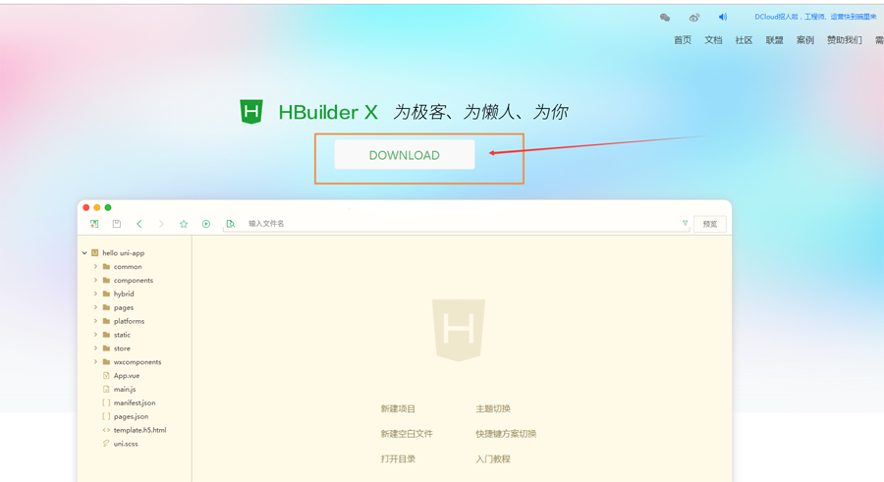
Task: Select uni.scss in the file tree
Action: [126, 444]
